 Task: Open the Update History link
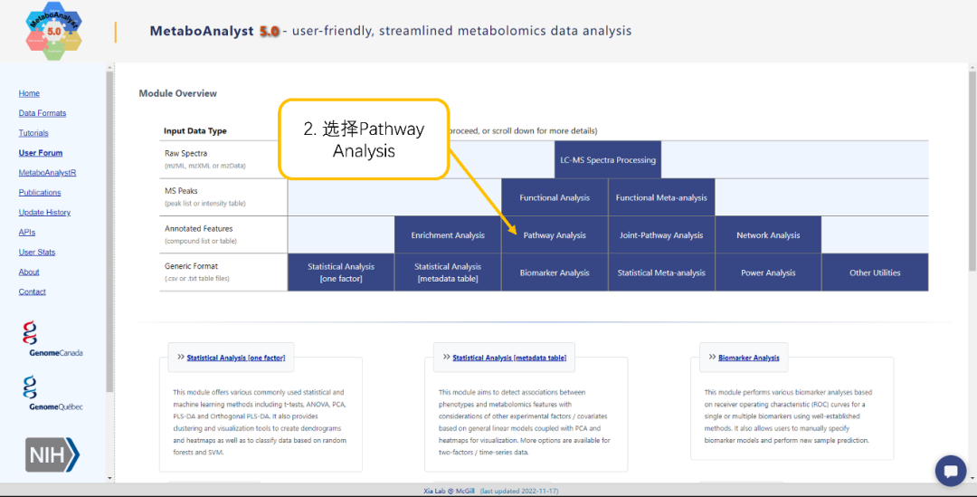click(45, 213)
